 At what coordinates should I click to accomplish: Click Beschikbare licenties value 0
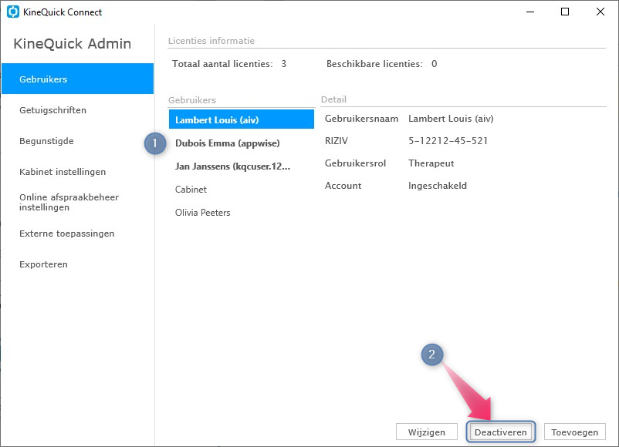434,64
